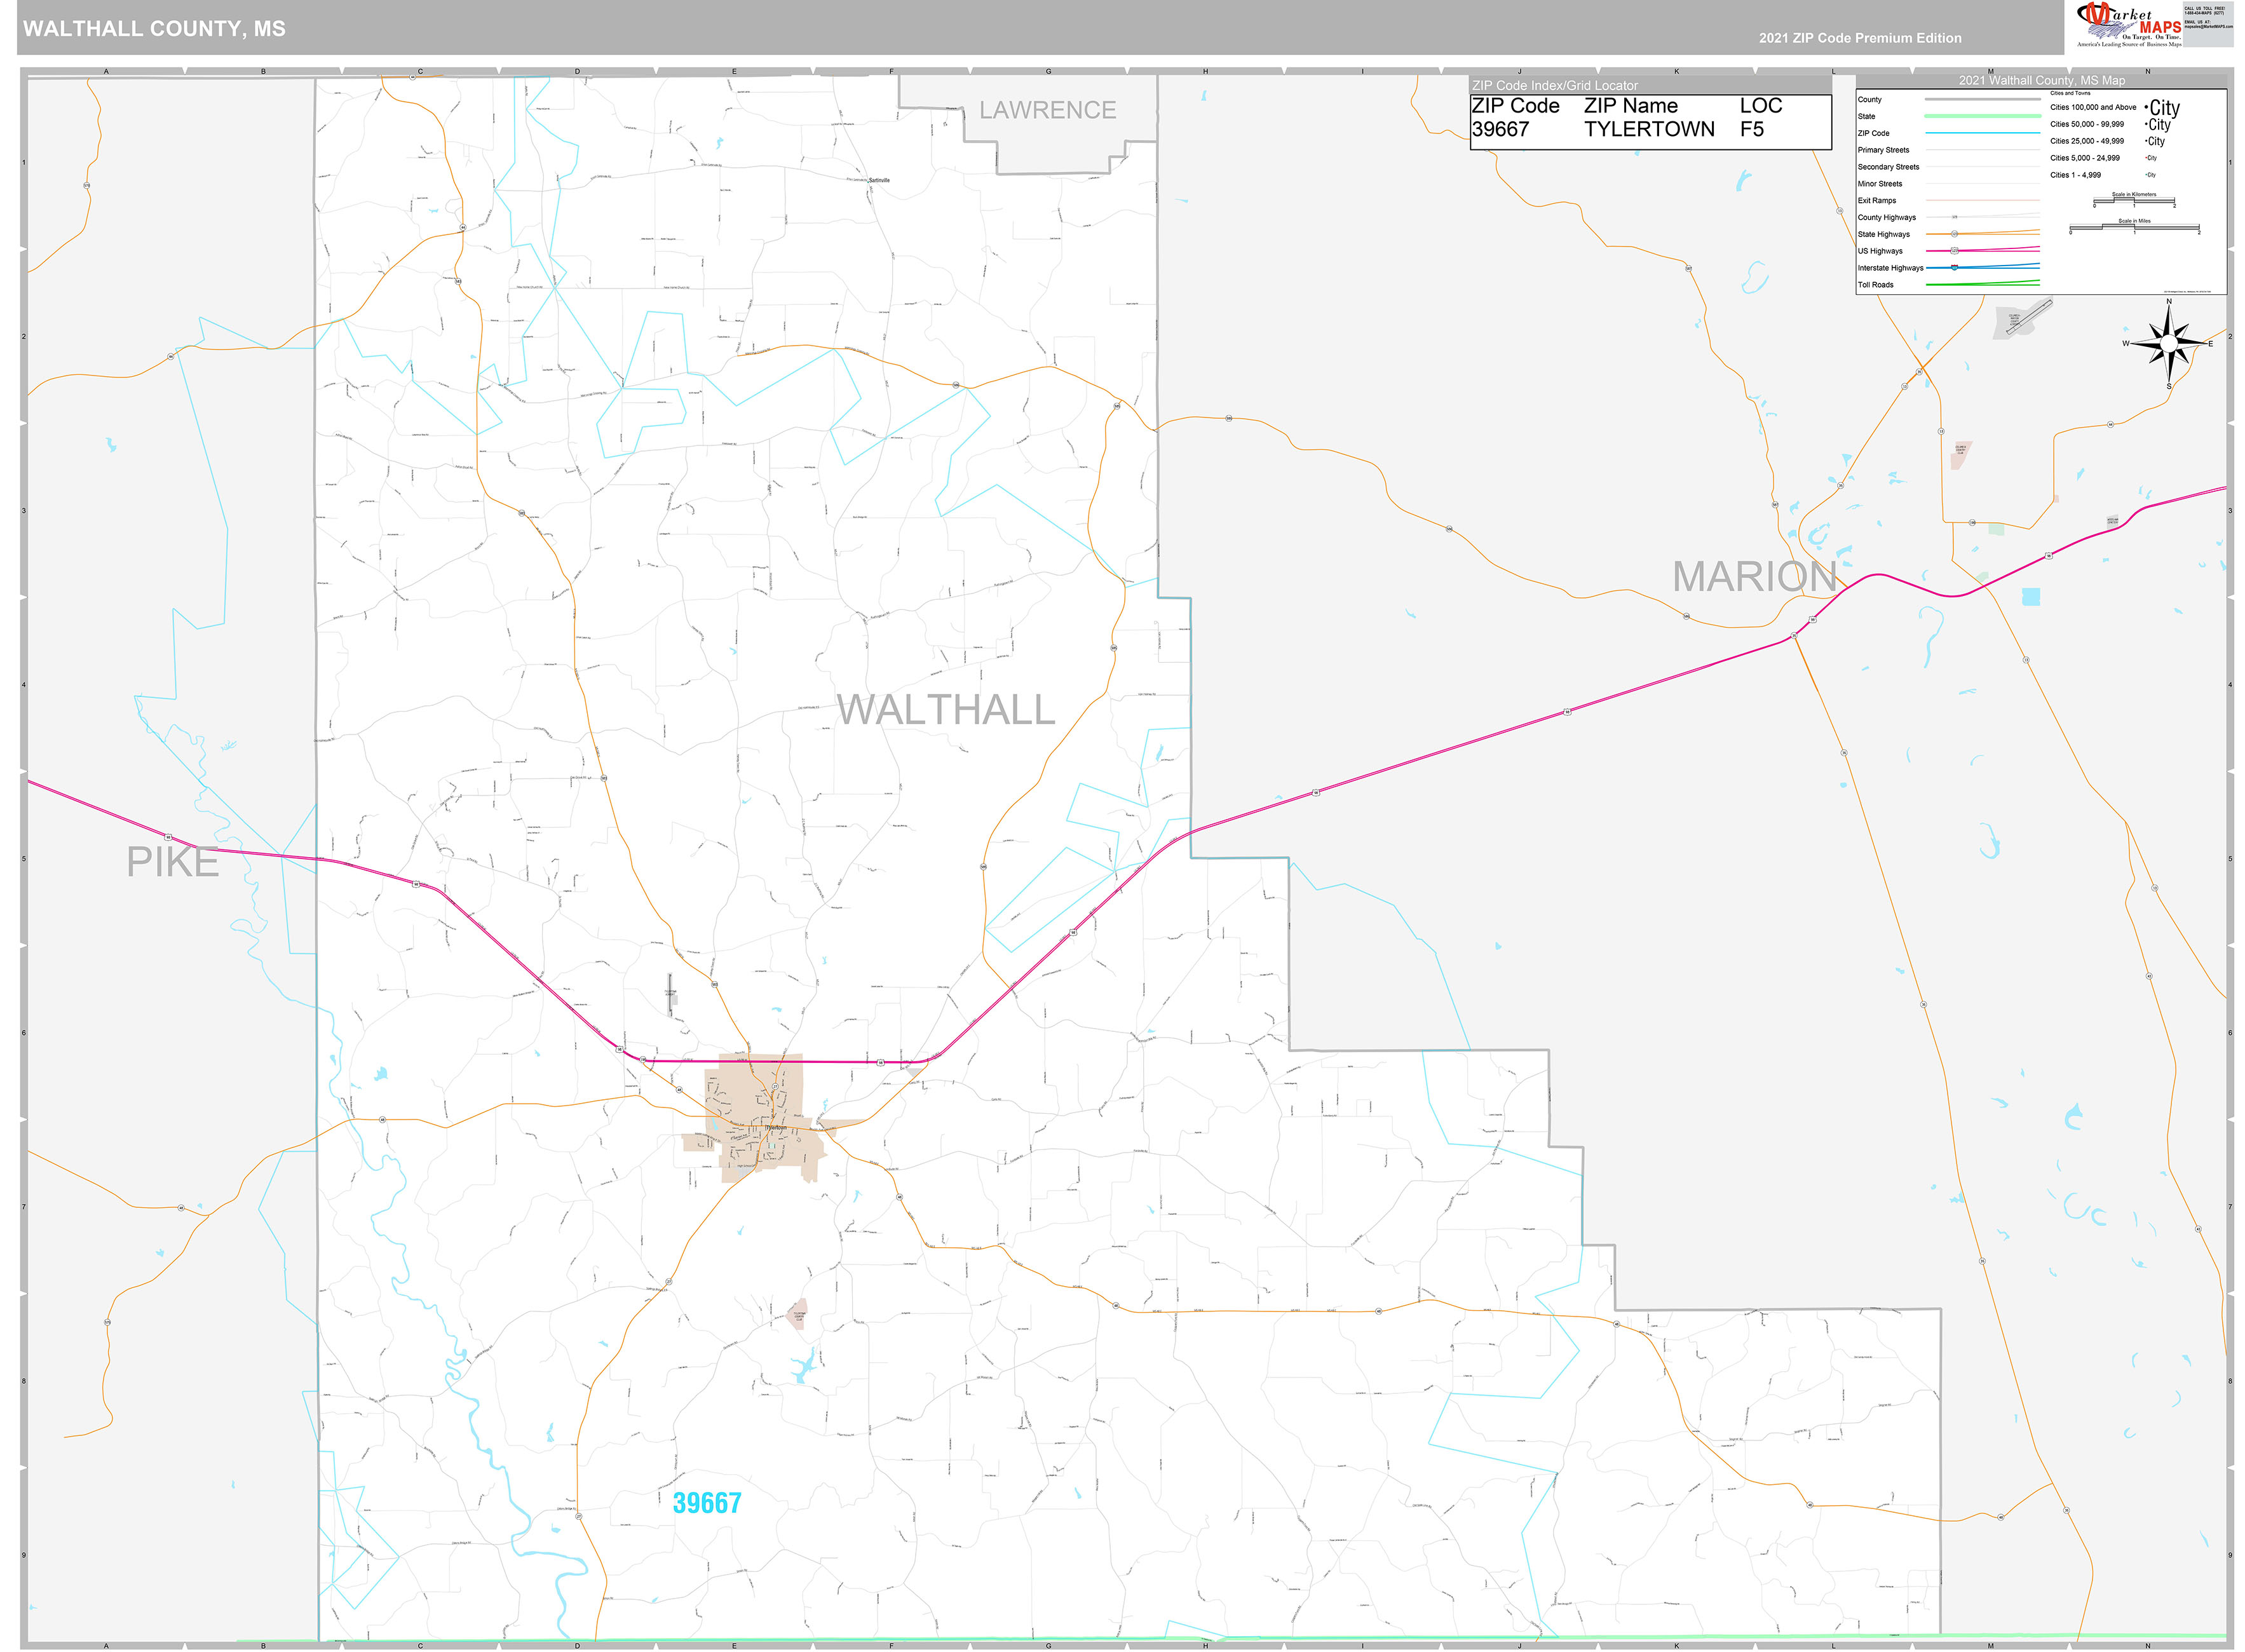Click the County Highways marker in legend
Image resolution: width=2245 pixels, height=1652 pixels.
tap(1954, 217)
